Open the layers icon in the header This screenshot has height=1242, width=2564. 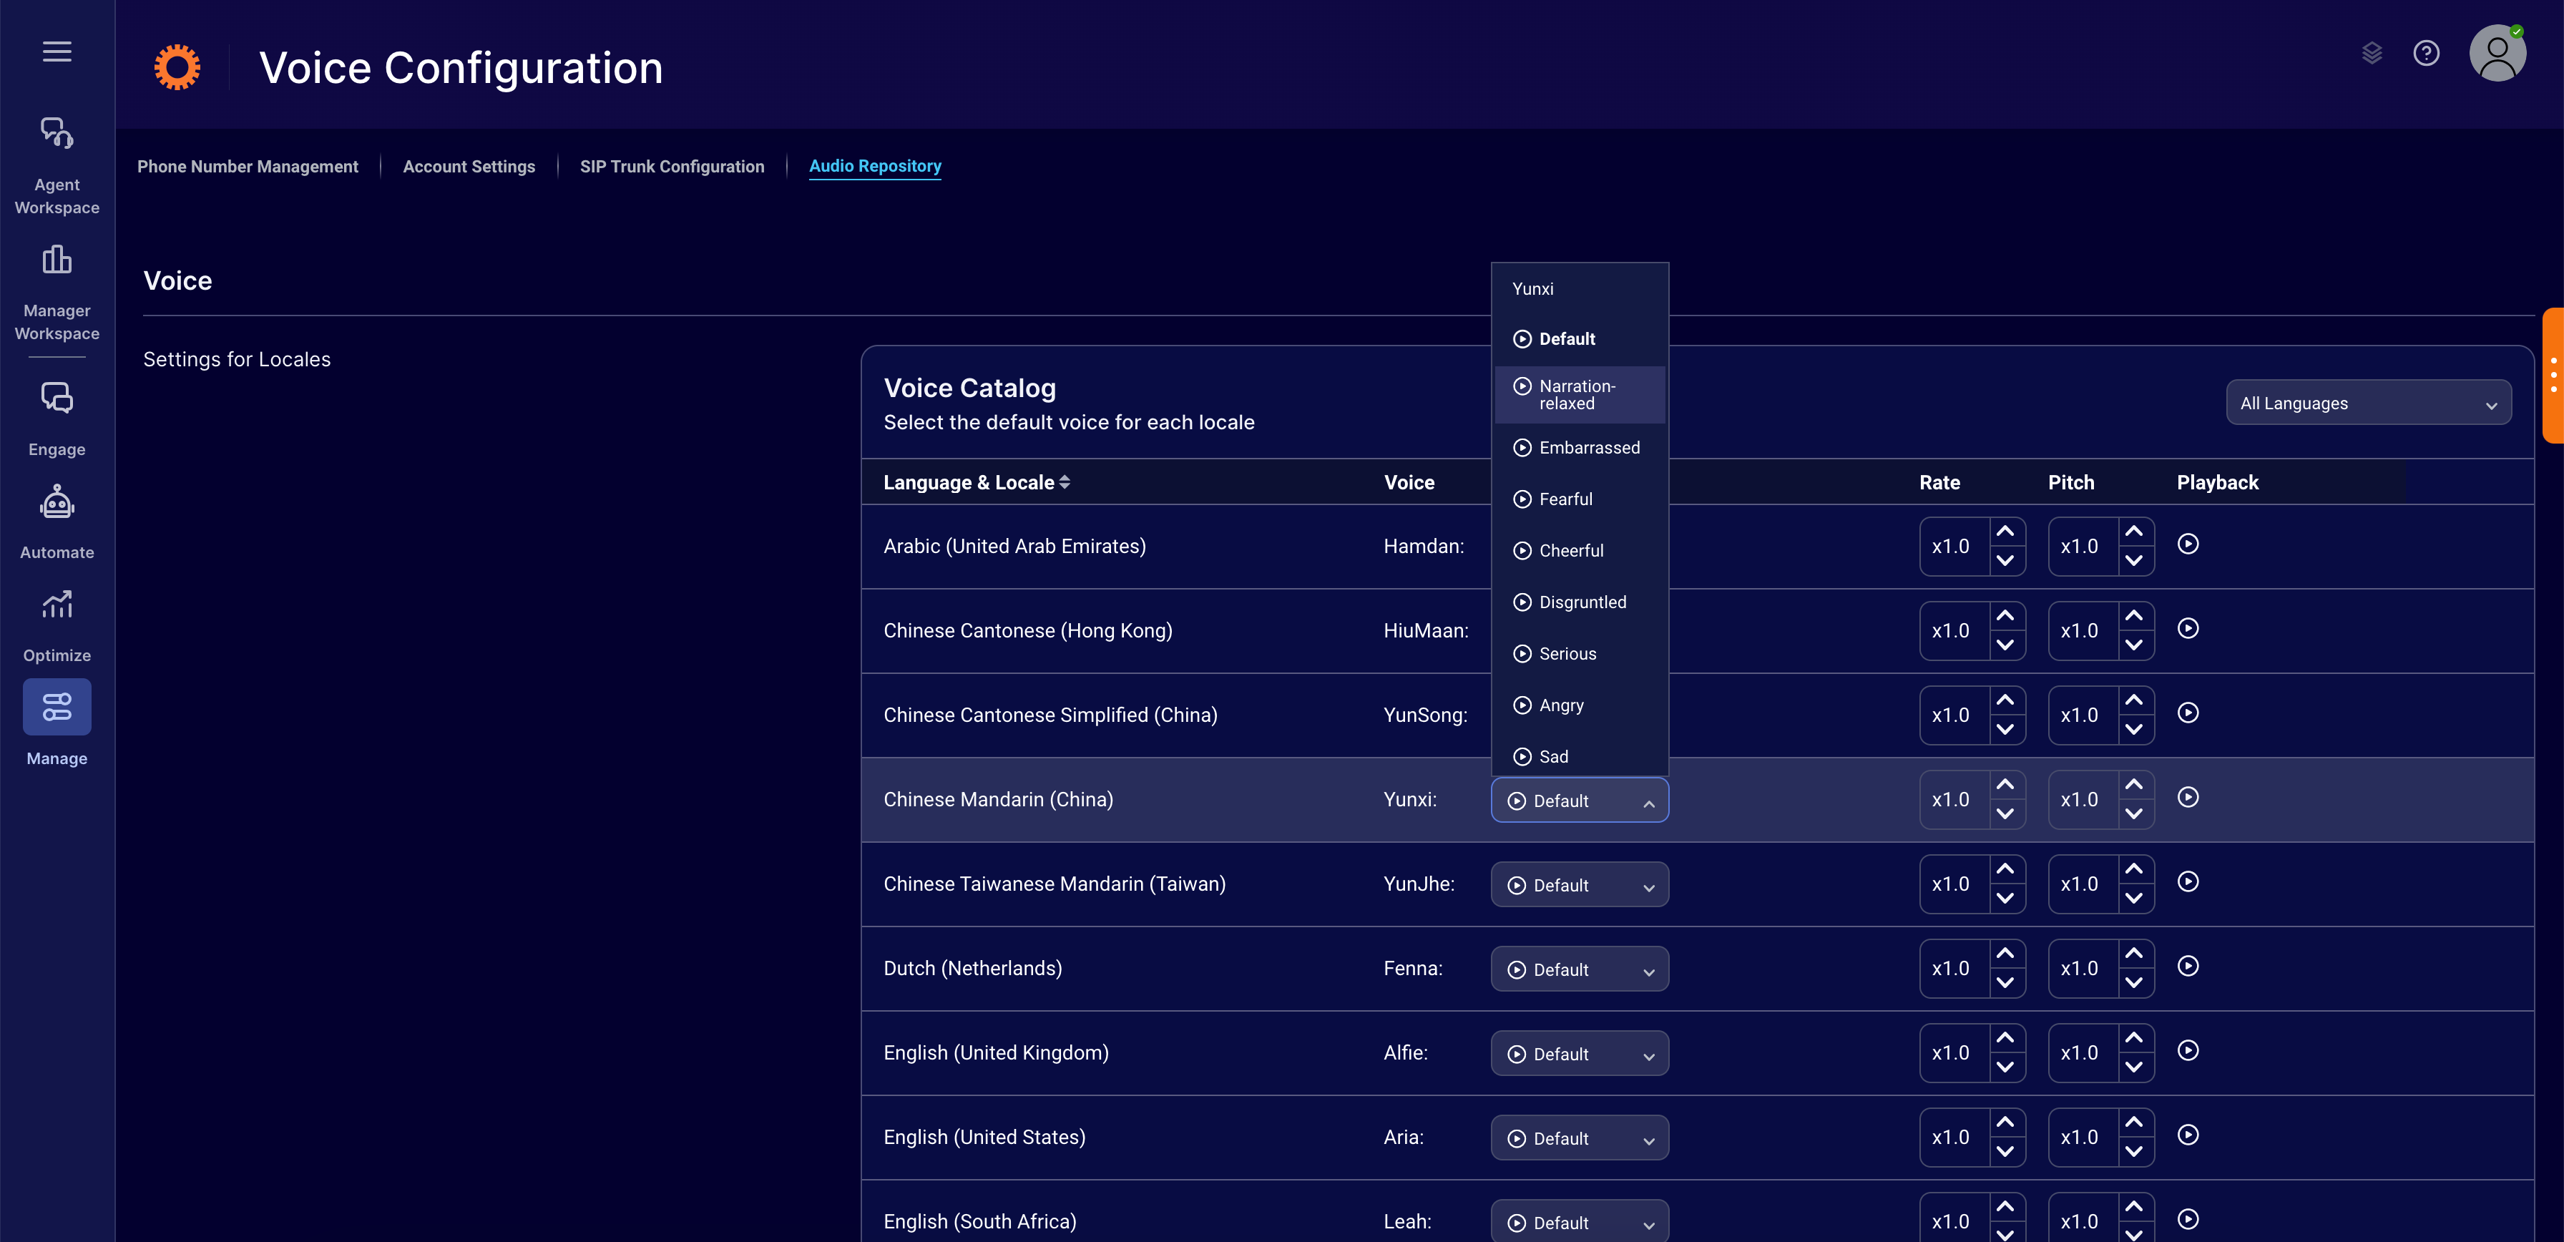point(2372,53)
